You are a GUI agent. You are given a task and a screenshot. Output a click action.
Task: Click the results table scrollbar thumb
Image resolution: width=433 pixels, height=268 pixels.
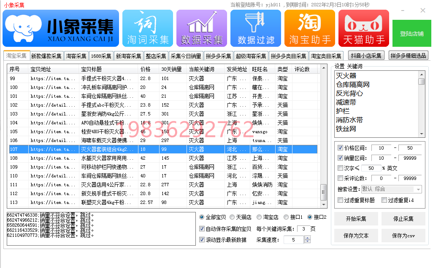(323, 192)
